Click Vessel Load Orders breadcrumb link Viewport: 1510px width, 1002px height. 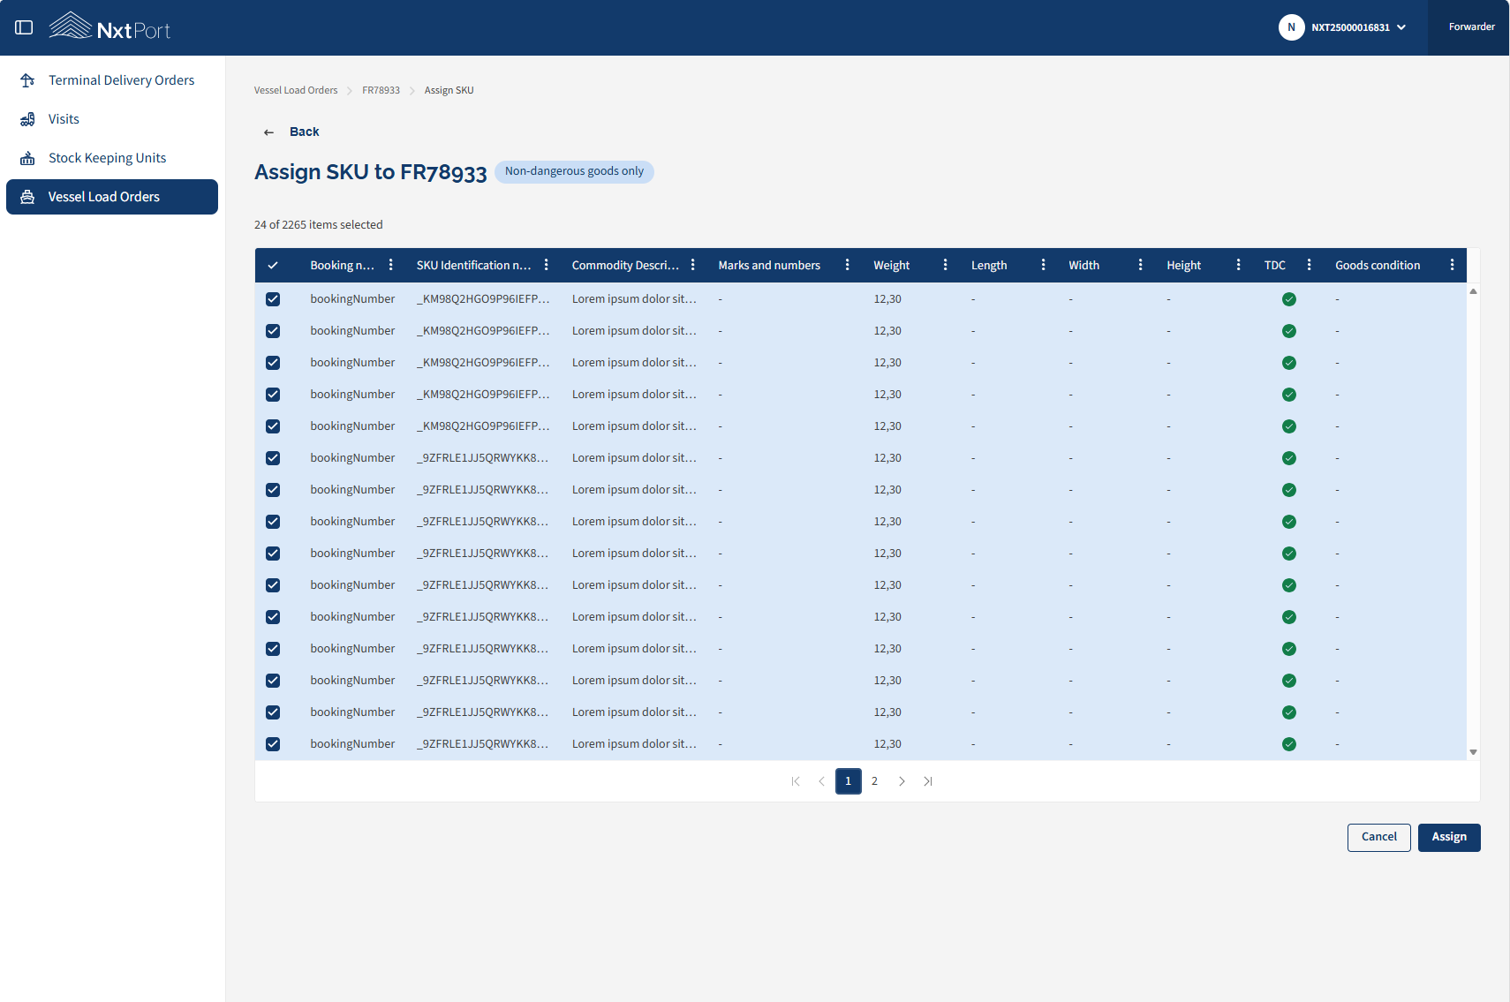coord(296,90)
